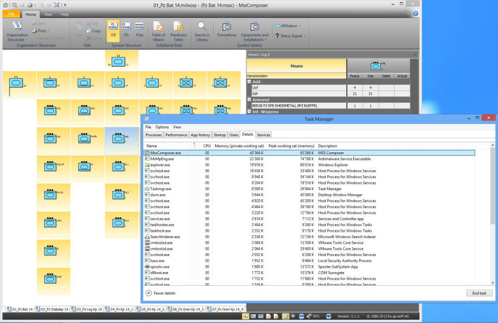Open the Status Signal dropdown
The height and width of the screenshot is (323, 498).
(x=290, y=36)
